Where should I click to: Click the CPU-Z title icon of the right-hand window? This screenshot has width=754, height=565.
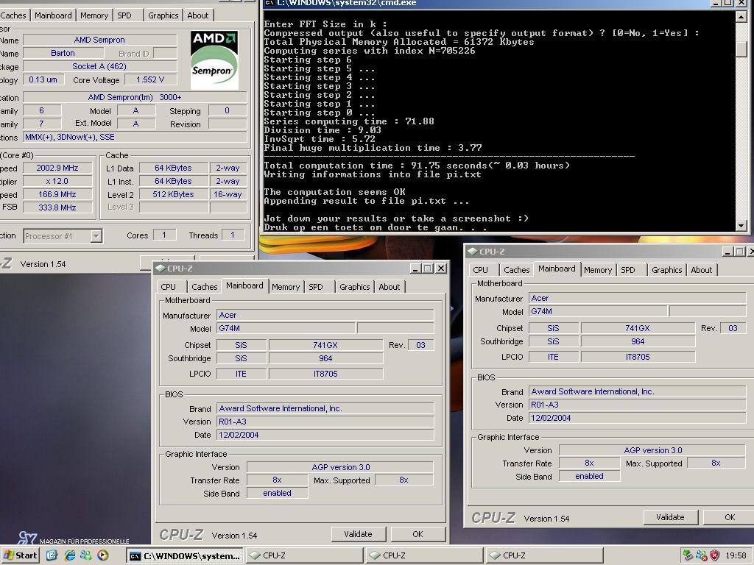[x=472, y=252]
